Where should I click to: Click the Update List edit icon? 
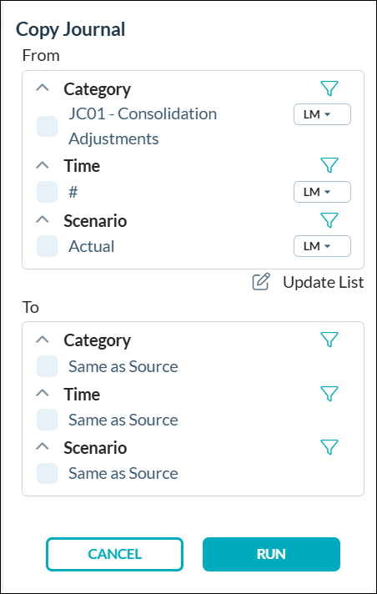pyautogui.click(x=261, y=282)
